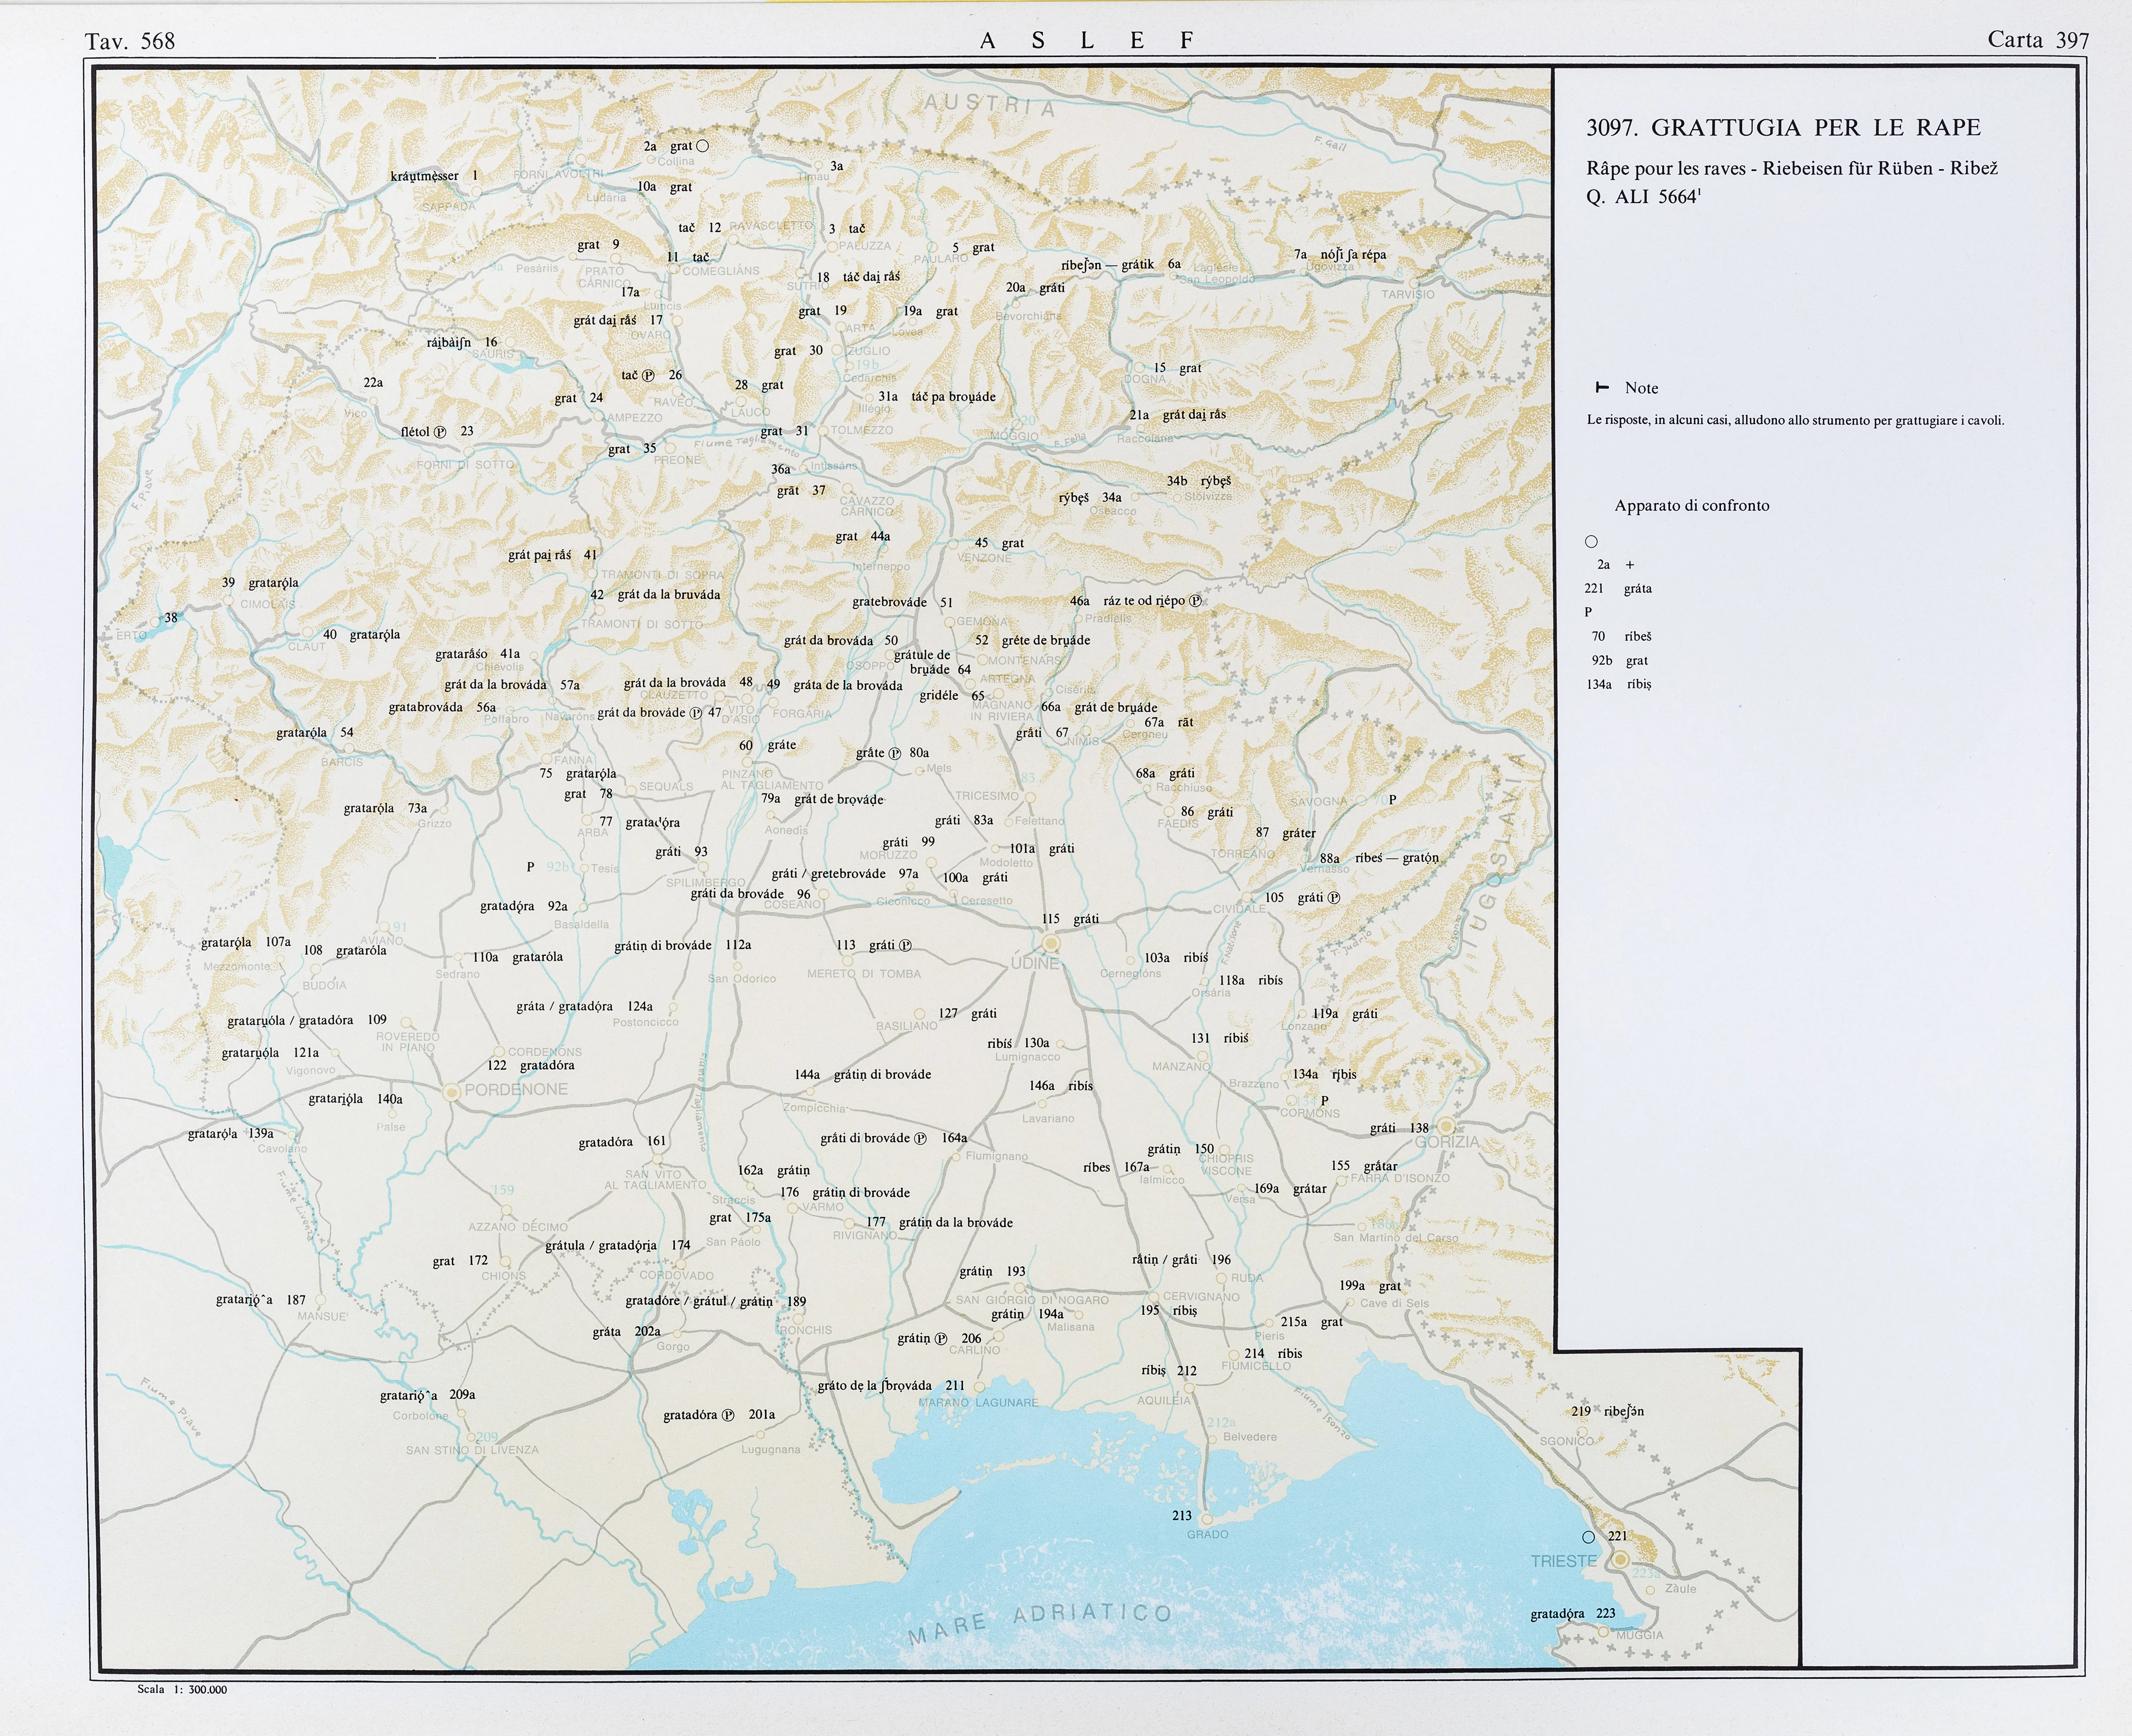The width and height of the screenshot is (2132, 1736).
Task: Click the Pordenone city marker circle
Action: tap(452, 1092)
